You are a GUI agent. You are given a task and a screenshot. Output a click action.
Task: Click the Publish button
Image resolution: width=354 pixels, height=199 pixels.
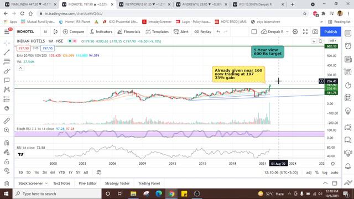[x=331, y=32]
